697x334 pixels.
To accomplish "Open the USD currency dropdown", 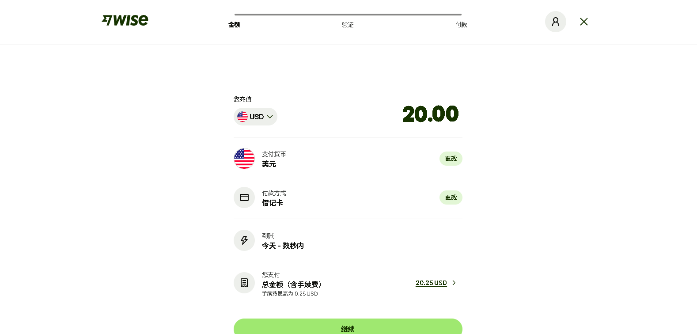I will [x=255, y=117].
